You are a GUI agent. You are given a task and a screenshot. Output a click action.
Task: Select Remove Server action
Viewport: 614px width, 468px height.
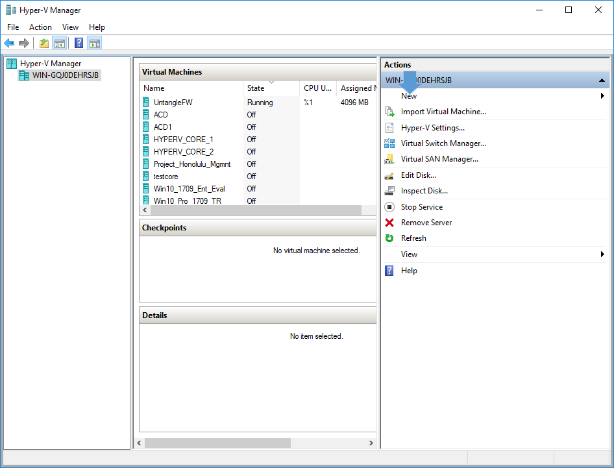point(426,223)
